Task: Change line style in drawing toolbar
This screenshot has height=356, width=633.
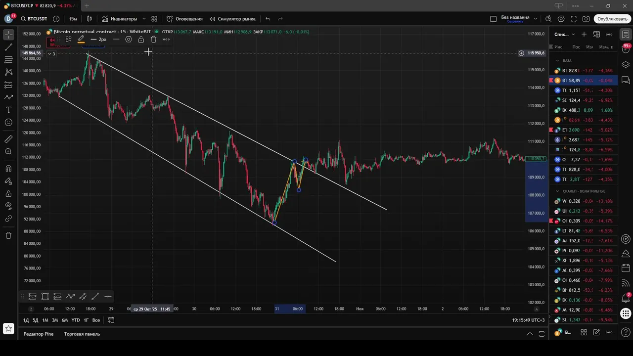Action: [x=116, y=39]
